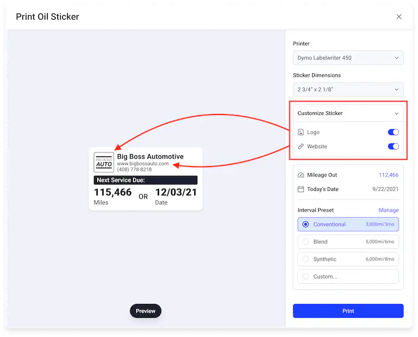Click the Big Boss Auto logo on sticker
Viewport: 418px width, 337px height.
pos(104,162)
